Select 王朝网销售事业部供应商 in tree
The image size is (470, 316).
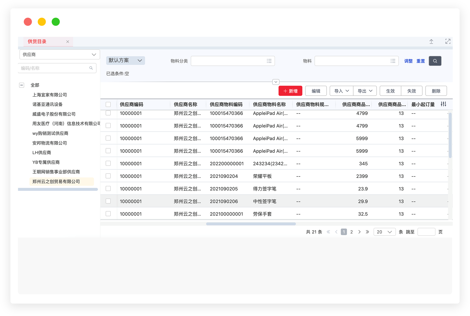pos(56,172)
